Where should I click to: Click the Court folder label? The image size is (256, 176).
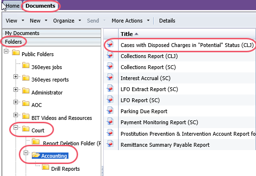point(38,130)
